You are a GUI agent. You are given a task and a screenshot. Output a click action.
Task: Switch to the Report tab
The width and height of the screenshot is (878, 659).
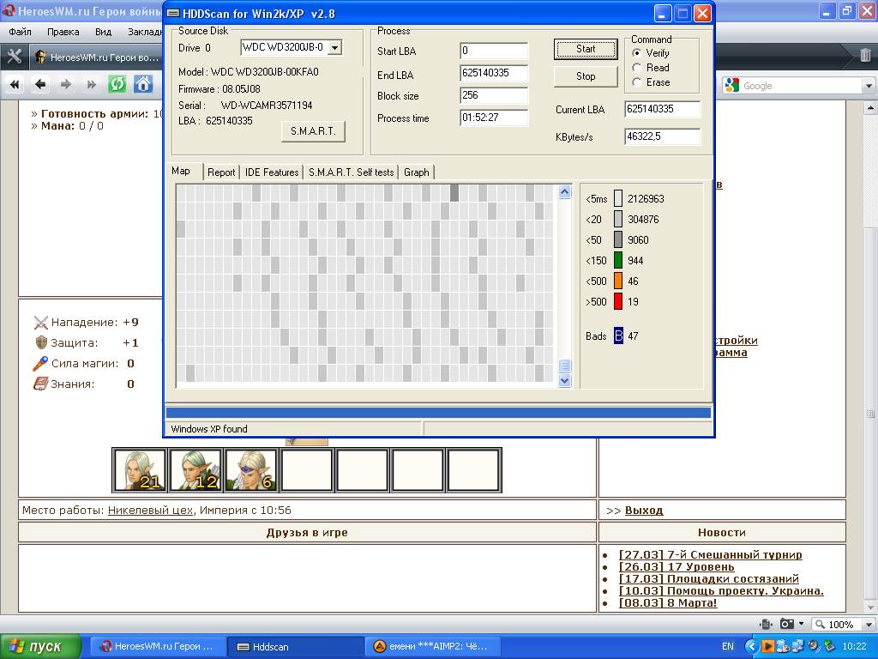[x=221, y=172]
